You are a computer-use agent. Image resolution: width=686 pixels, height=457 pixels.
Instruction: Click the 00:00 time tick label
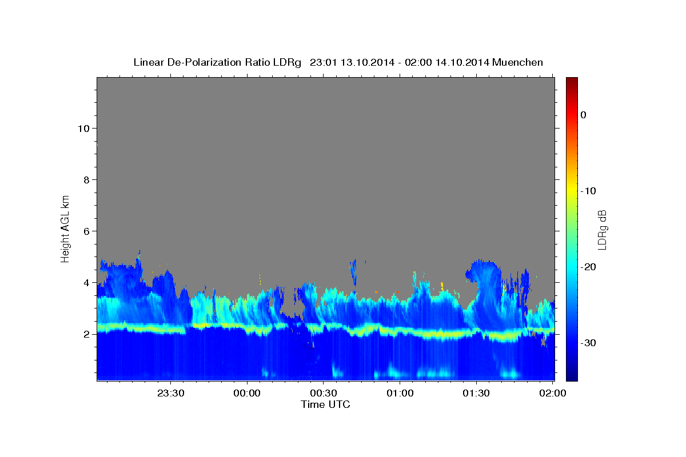pos(248,393)
